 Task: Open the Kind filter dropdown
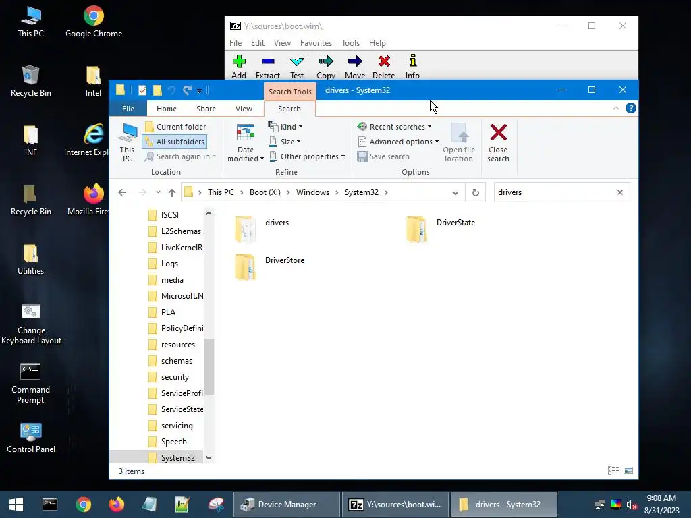pyautogui.click(x=285, y=127)
